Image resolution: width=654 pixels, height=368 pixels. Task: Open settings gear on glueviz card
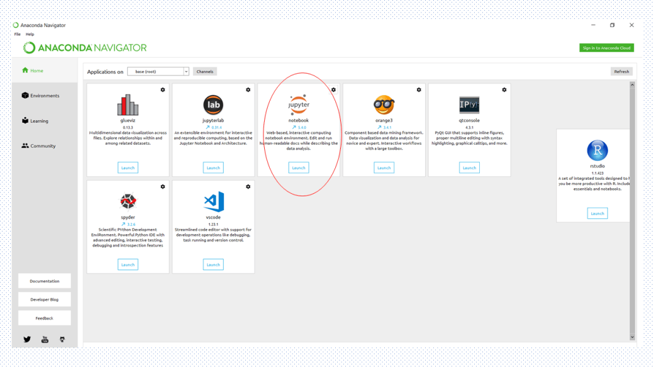tap(163, 90)
